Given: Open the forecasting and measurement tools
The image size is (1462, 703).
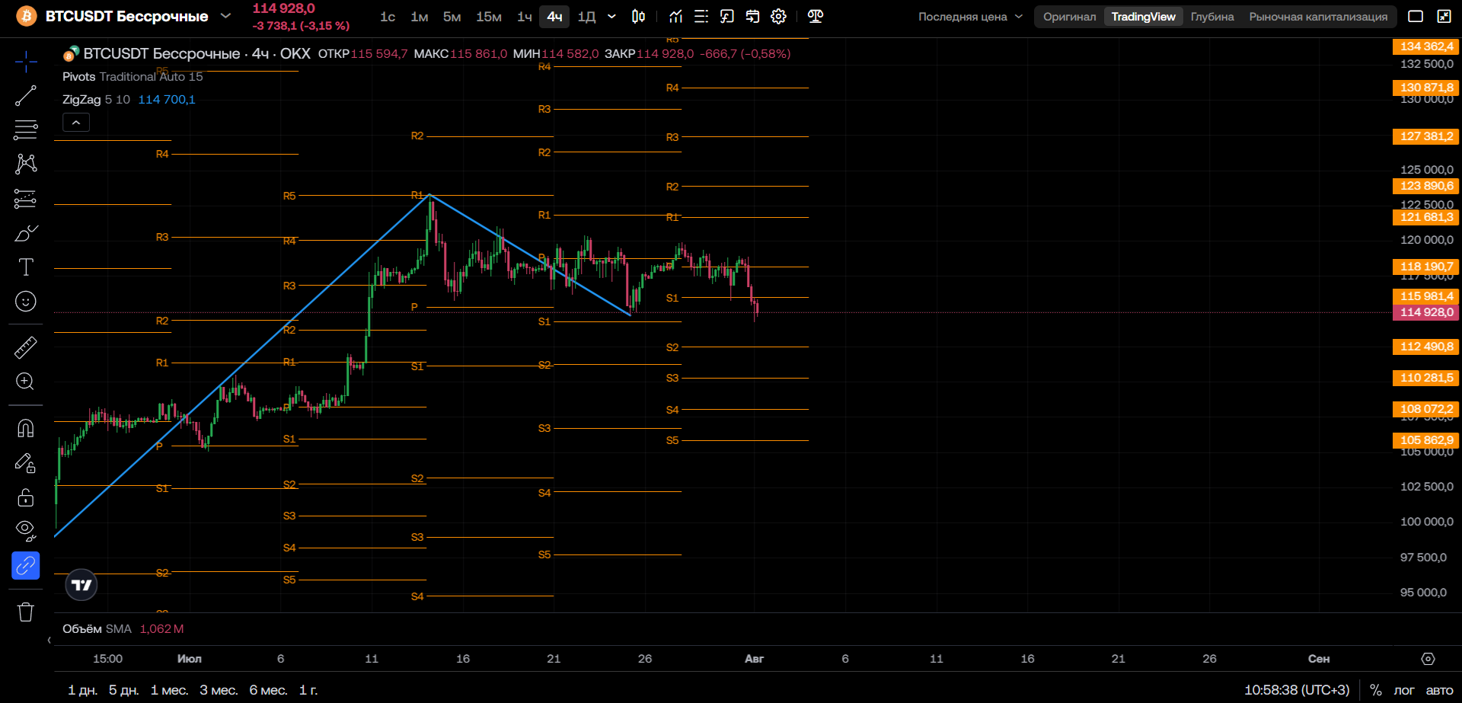Looking at the screenshot, I should (26, 199).
